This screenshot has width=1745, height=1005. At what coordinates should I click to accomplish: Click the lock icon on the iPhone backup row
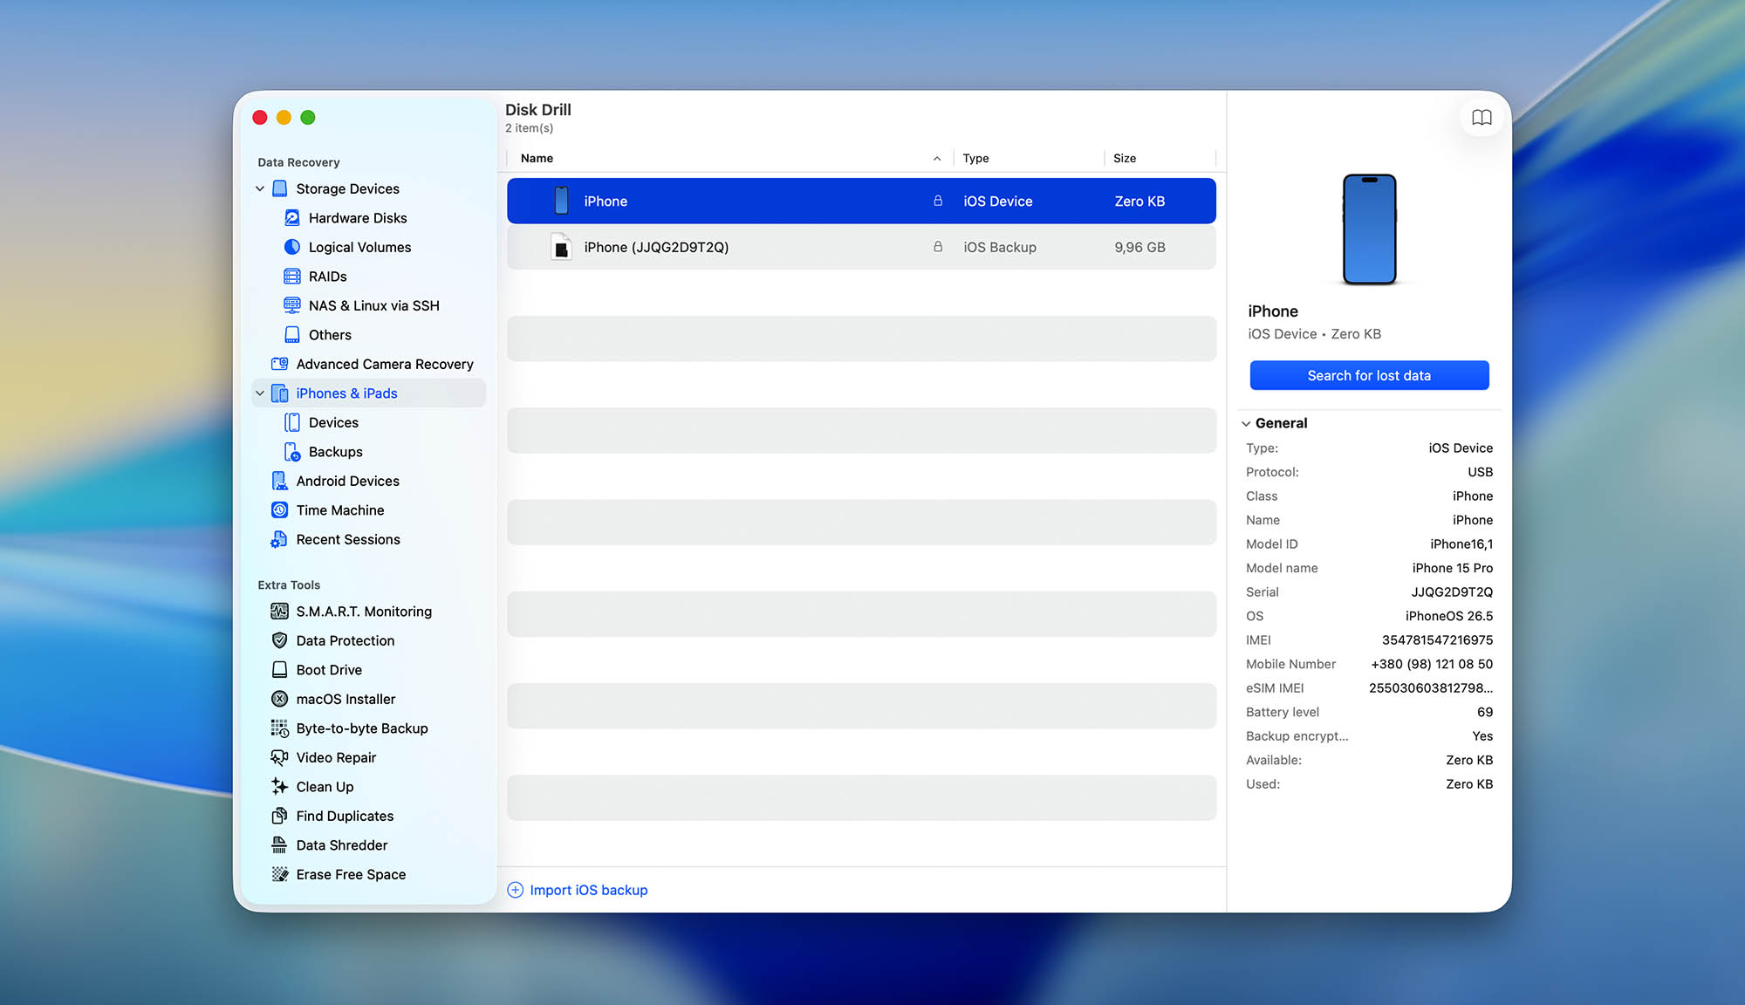pos(938,247)
